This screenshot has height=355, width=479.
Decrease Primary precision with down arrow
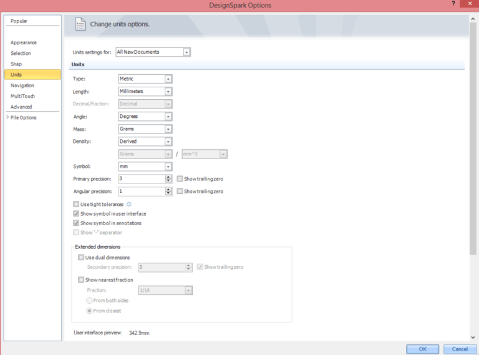tap(168, 181)
